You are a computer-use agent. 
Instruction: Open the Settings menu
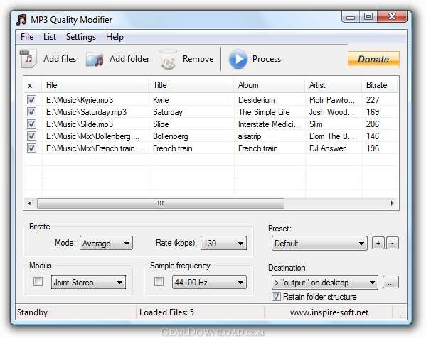[x=81, y=37]
